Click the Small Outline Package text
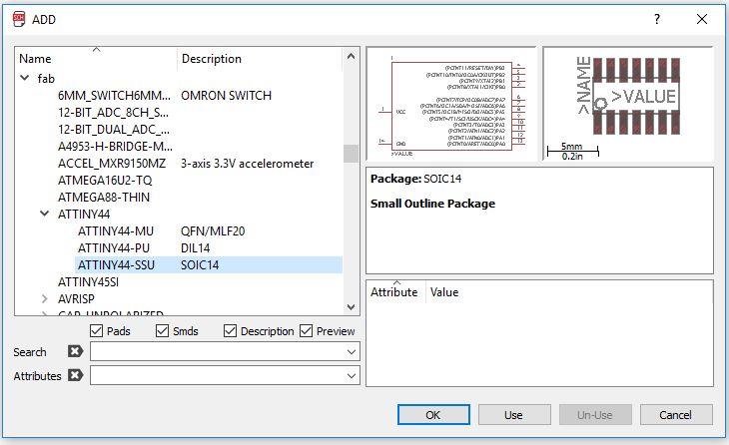The image size is (729, 445). pyautogui.click(x=432, y=204)
